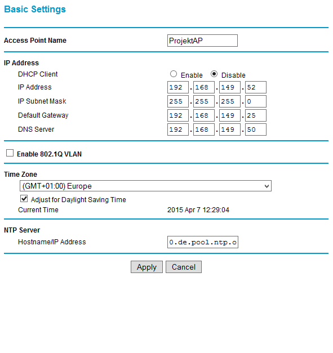Click the DNS Server label
The image size is (333, 353).
tap(36, 129)
